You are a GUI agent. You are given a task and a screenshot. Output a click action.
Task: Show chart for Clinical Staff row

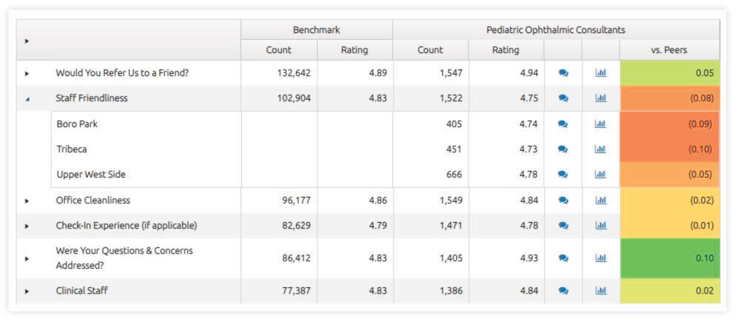pyautogui.click(x=600, y=291)
